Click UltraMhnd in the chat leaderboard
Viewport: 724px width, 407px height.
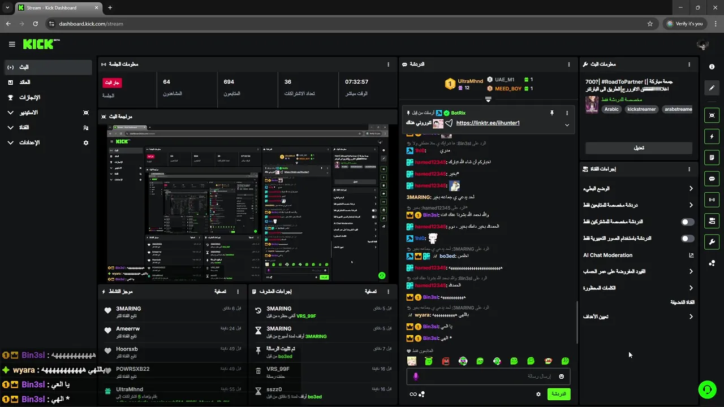coord(471,81)
